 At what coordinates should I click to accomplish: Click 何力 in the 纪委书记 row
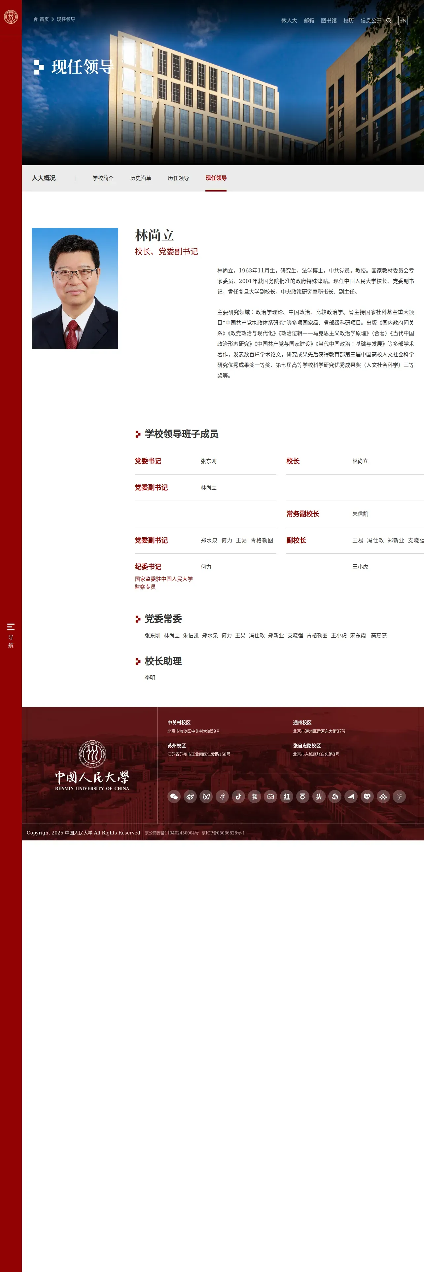click(x=206, y=567)
